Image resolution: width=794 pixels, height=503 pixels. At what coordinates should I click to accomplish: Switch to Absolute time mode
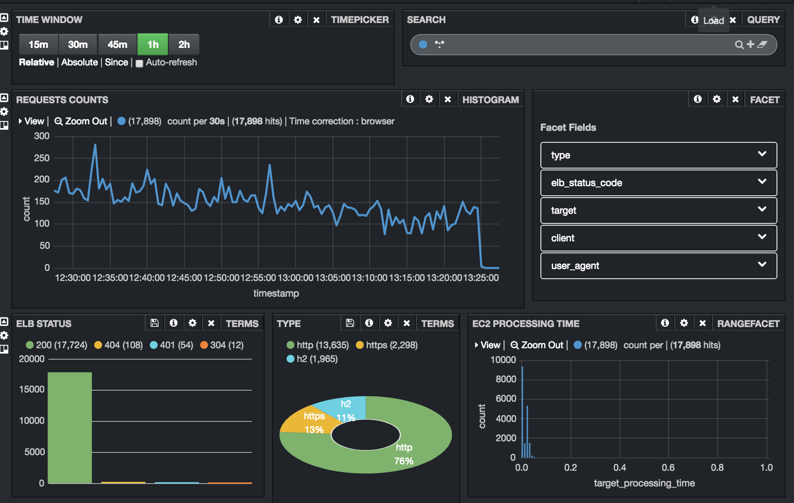pyautogui.click(x=79, y=62)
